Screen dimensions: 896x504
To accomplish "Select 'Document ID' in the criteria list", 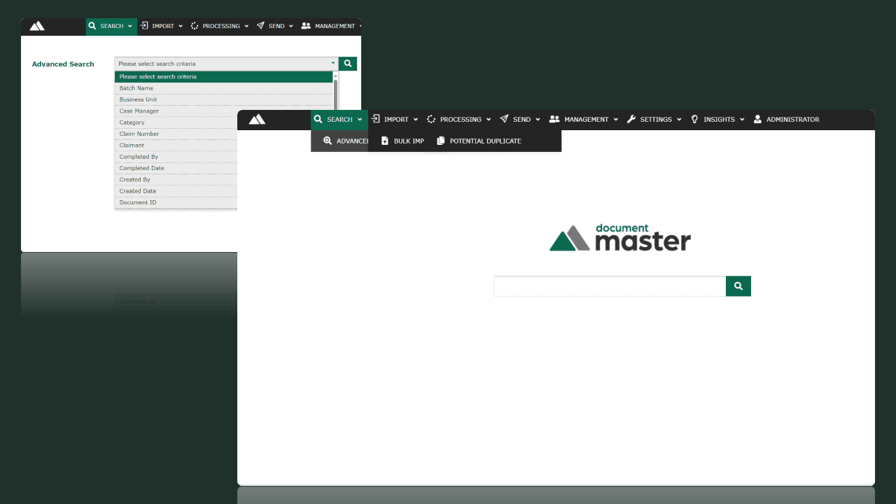I will (x=176, y=202).
